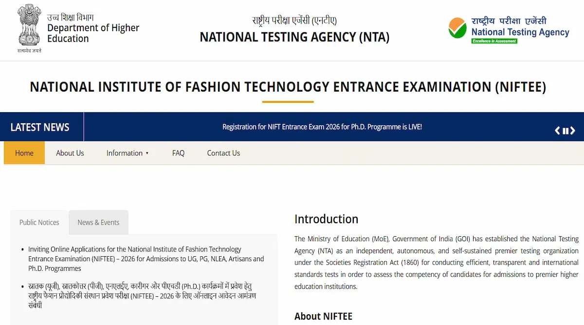The width and height of the screenshot is (584, 325).
Task: Click the Emblem of India logo
Action: (x=29, y=27)
